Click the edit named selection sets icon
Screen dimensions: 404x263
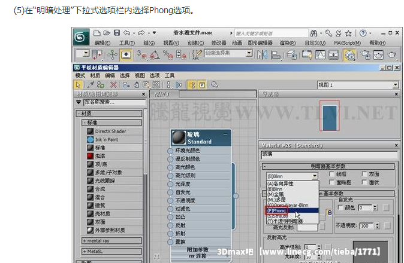coord(197,55)
